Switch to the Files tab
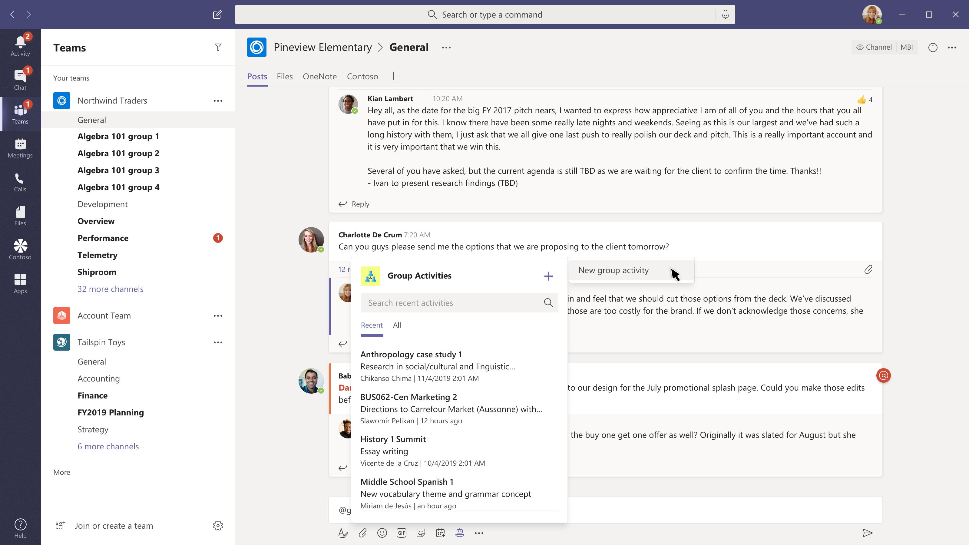 coord(284,76)
